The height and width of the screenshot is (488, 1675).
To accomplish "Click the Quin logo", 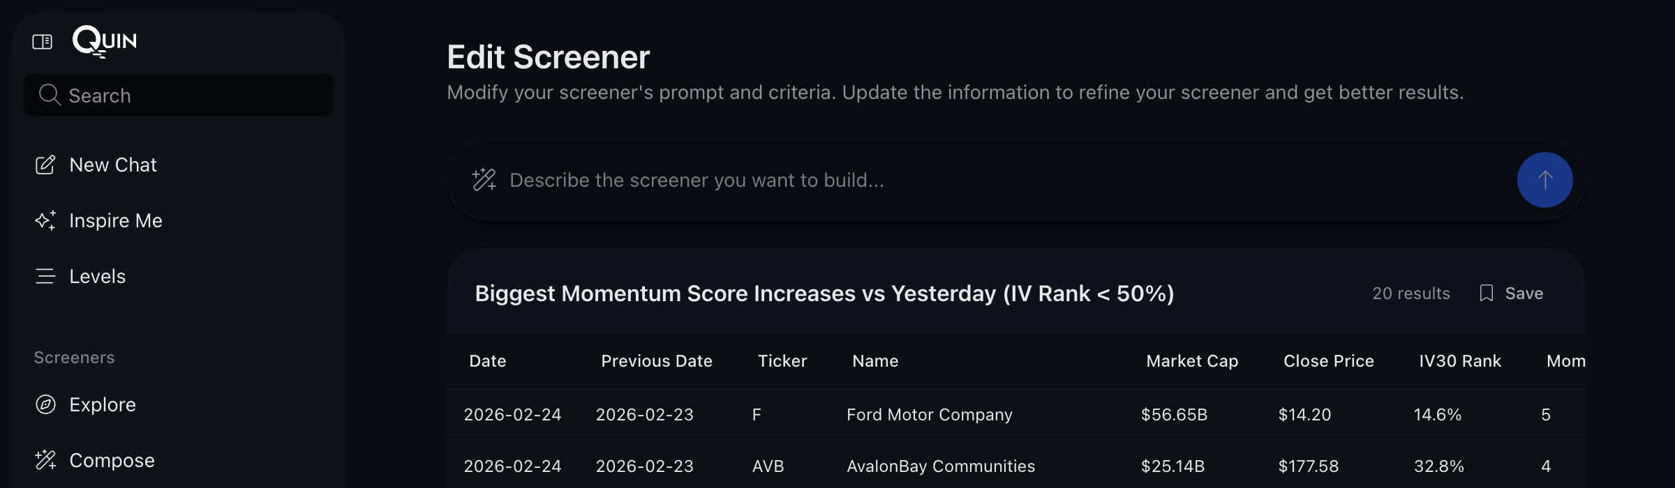I will (x=103, y=40).
